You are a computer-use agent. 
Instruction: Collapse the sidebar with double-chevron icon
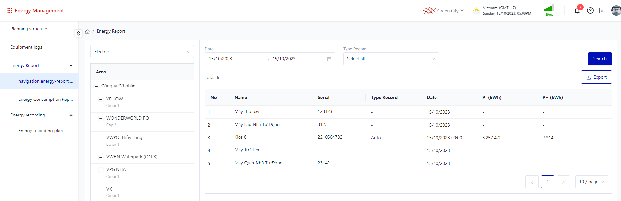point(79,33)
